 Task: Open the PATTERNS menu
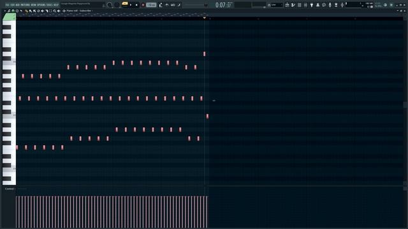(25, 5)
